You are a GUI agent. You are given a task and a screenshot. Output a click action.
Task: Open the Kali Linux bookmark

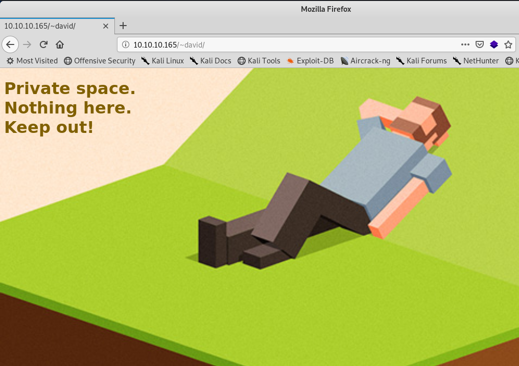(x=162, y=61)
